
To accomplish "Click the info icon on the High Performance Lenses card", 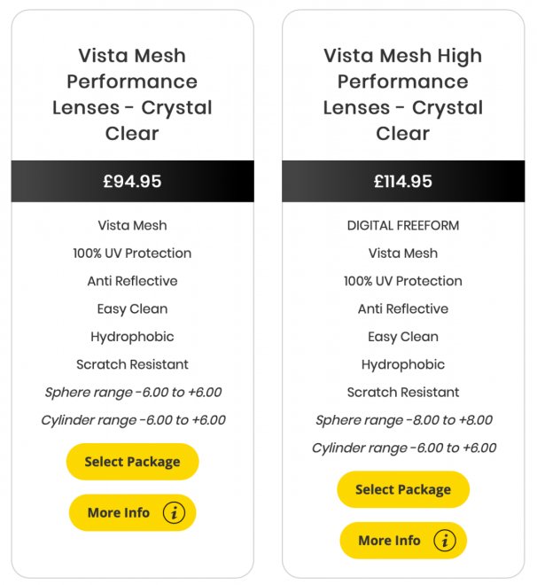I will point(445,540).
